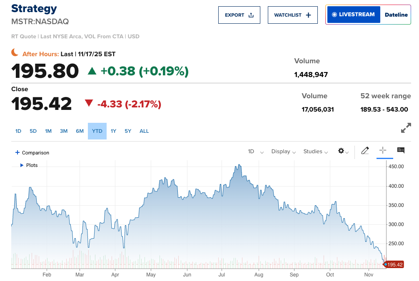419x281 pixels.
Task: Open the Studies dropdown
Action: pos(315,152)
